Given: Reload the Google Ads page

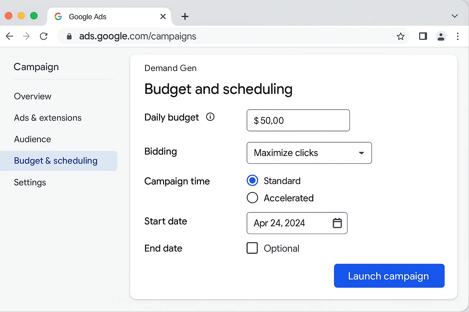Looking at the screenshot, I should 44,36.
